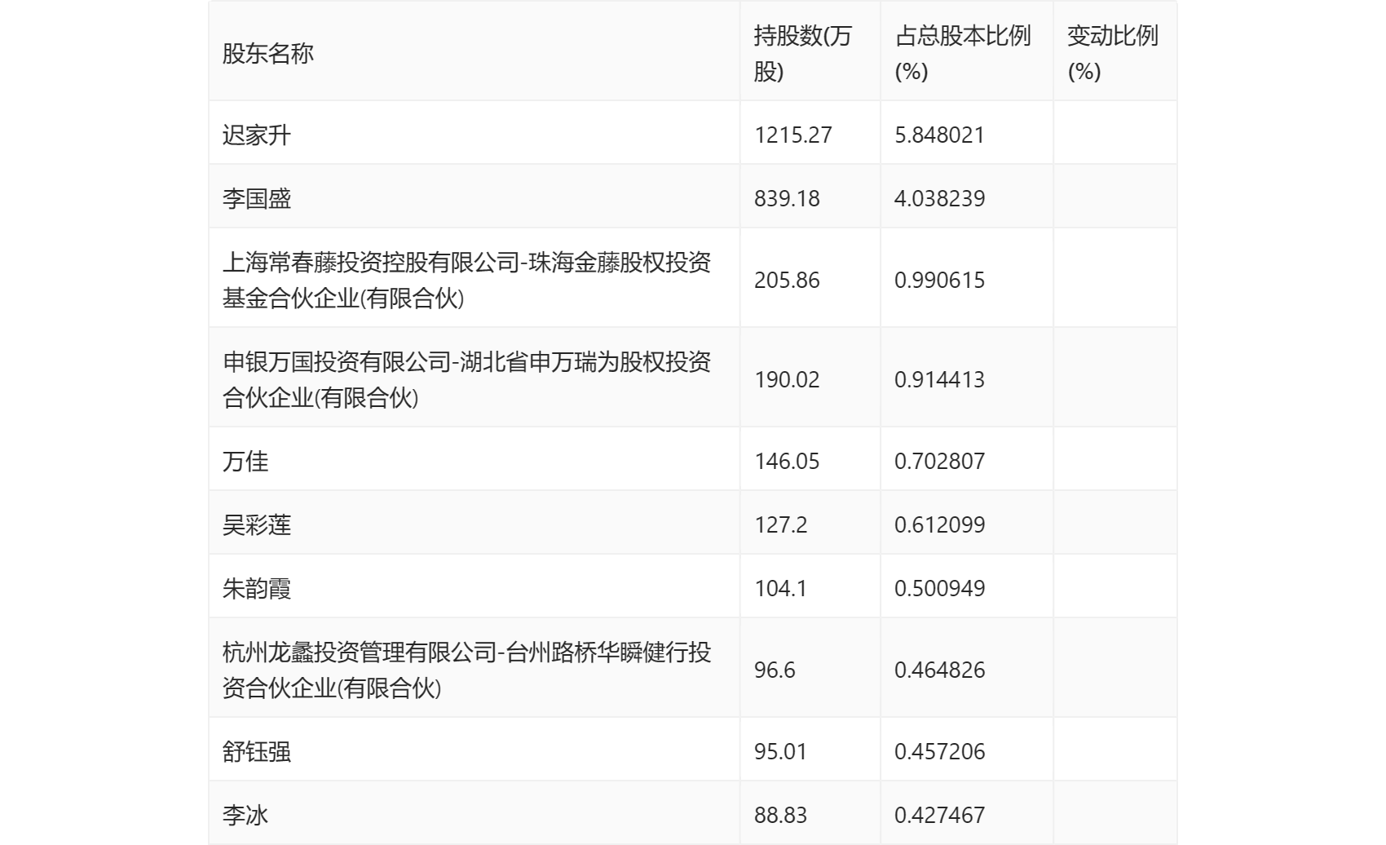Image resolution: width=1386 pixels, height=845 pixels.
Task: Click the holding value 839.18
Action: tap(788, 198)
